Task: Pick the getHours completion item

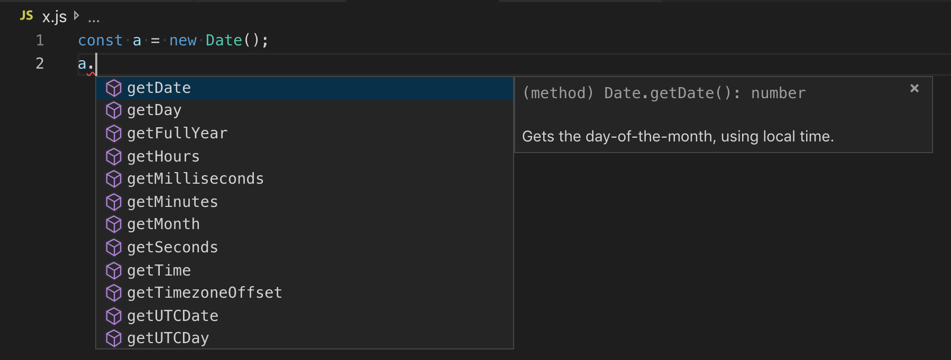Action: point(305,156)
